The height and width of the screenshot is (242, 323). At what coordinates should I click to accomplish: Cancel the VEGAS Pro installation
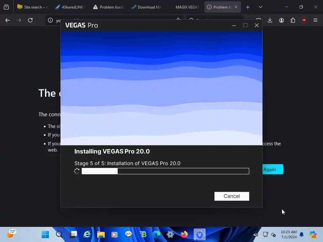(232, 196)
